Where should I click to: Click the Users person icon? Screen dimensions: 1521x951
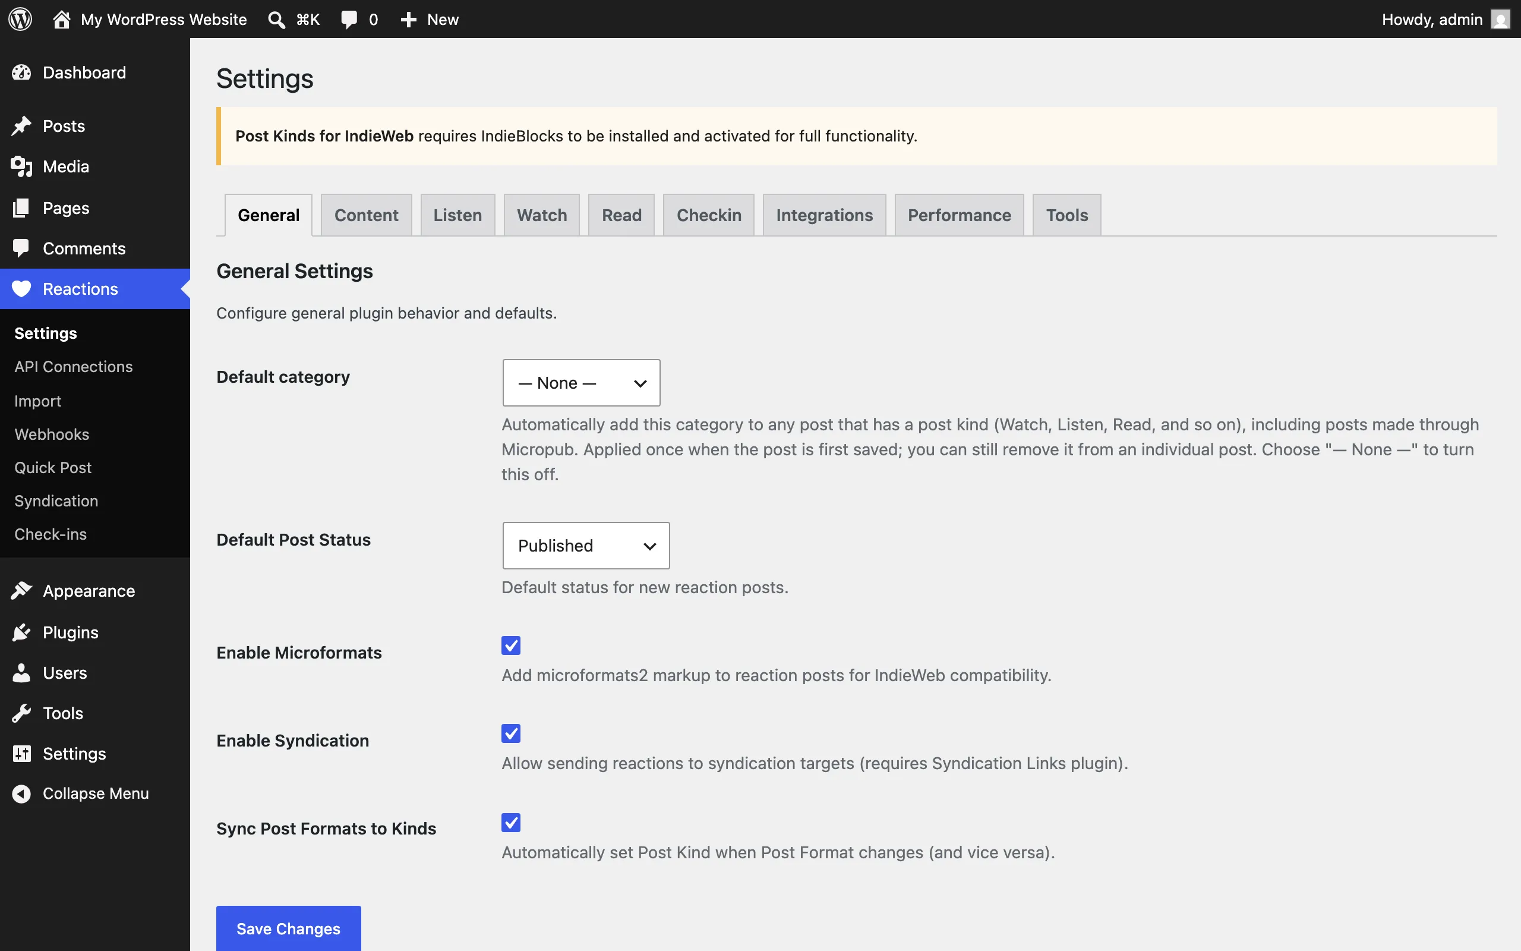pyautogui.click(x=21, y=673)
